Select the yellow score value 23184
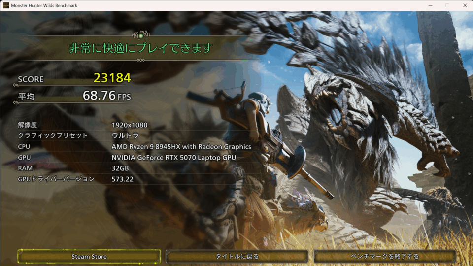The width and height of the screenshot is (473, 266). 112,78
